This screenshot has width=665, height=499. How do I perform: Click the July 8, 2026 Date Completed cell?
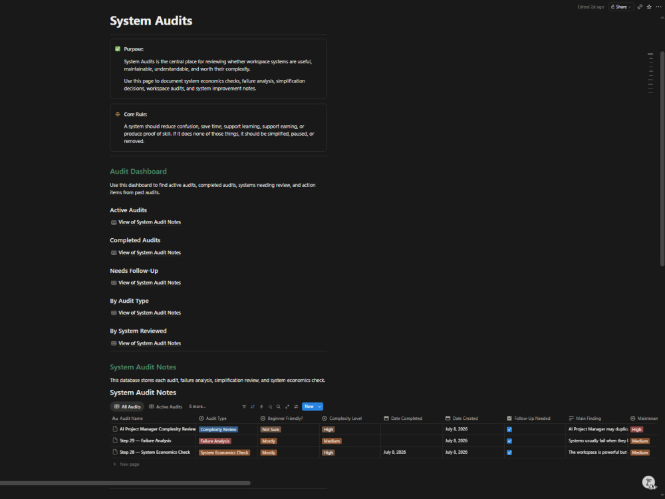(x=412, y=452)
